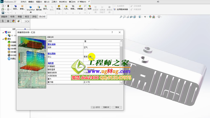Viewport: 210px width, 118px height.
Task: Click the 求解器 solver icon
Action: coord(80,7)
